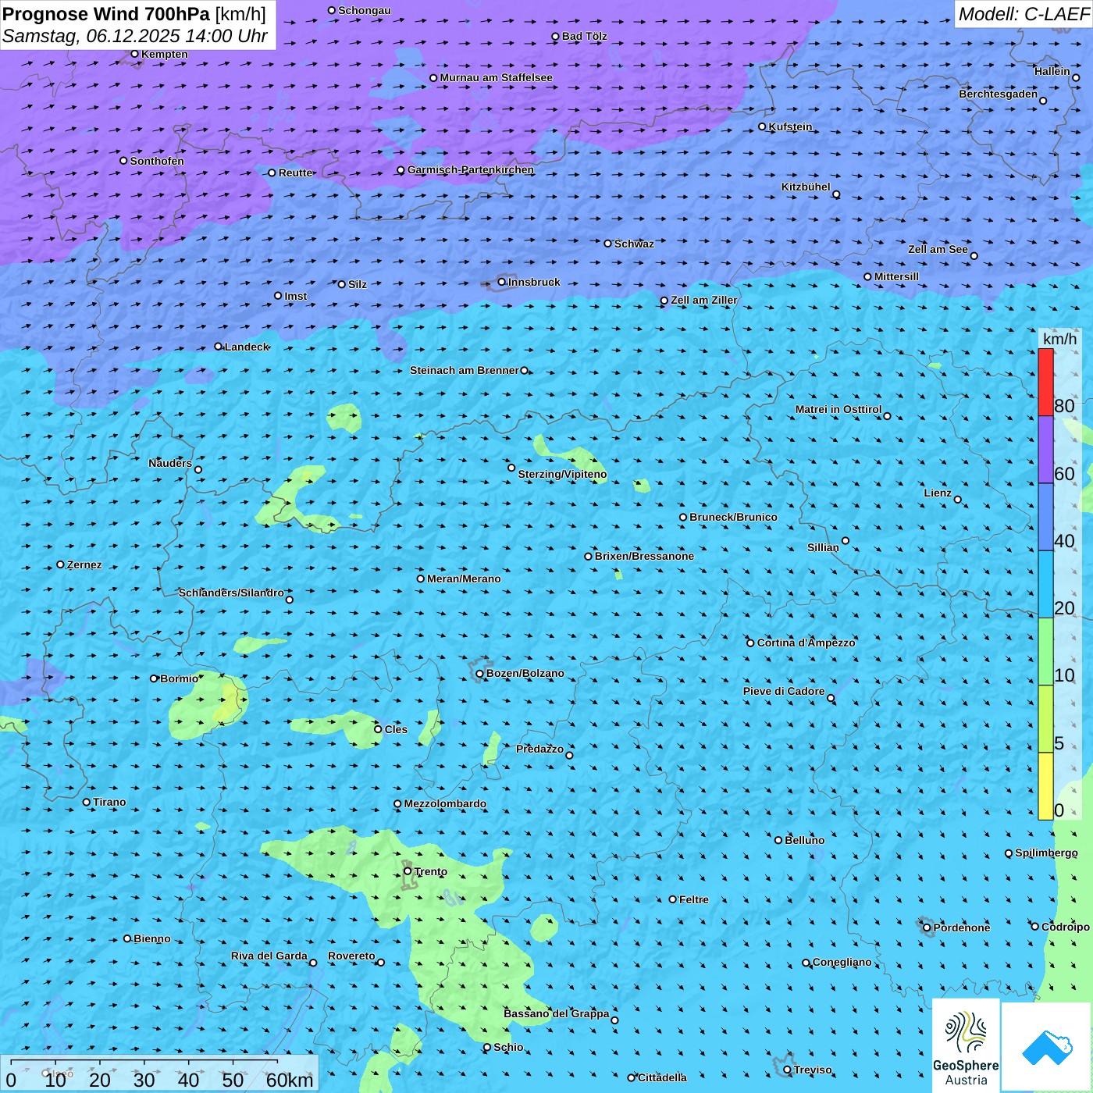Select the Tirano city marker dot

click(87, 802)
